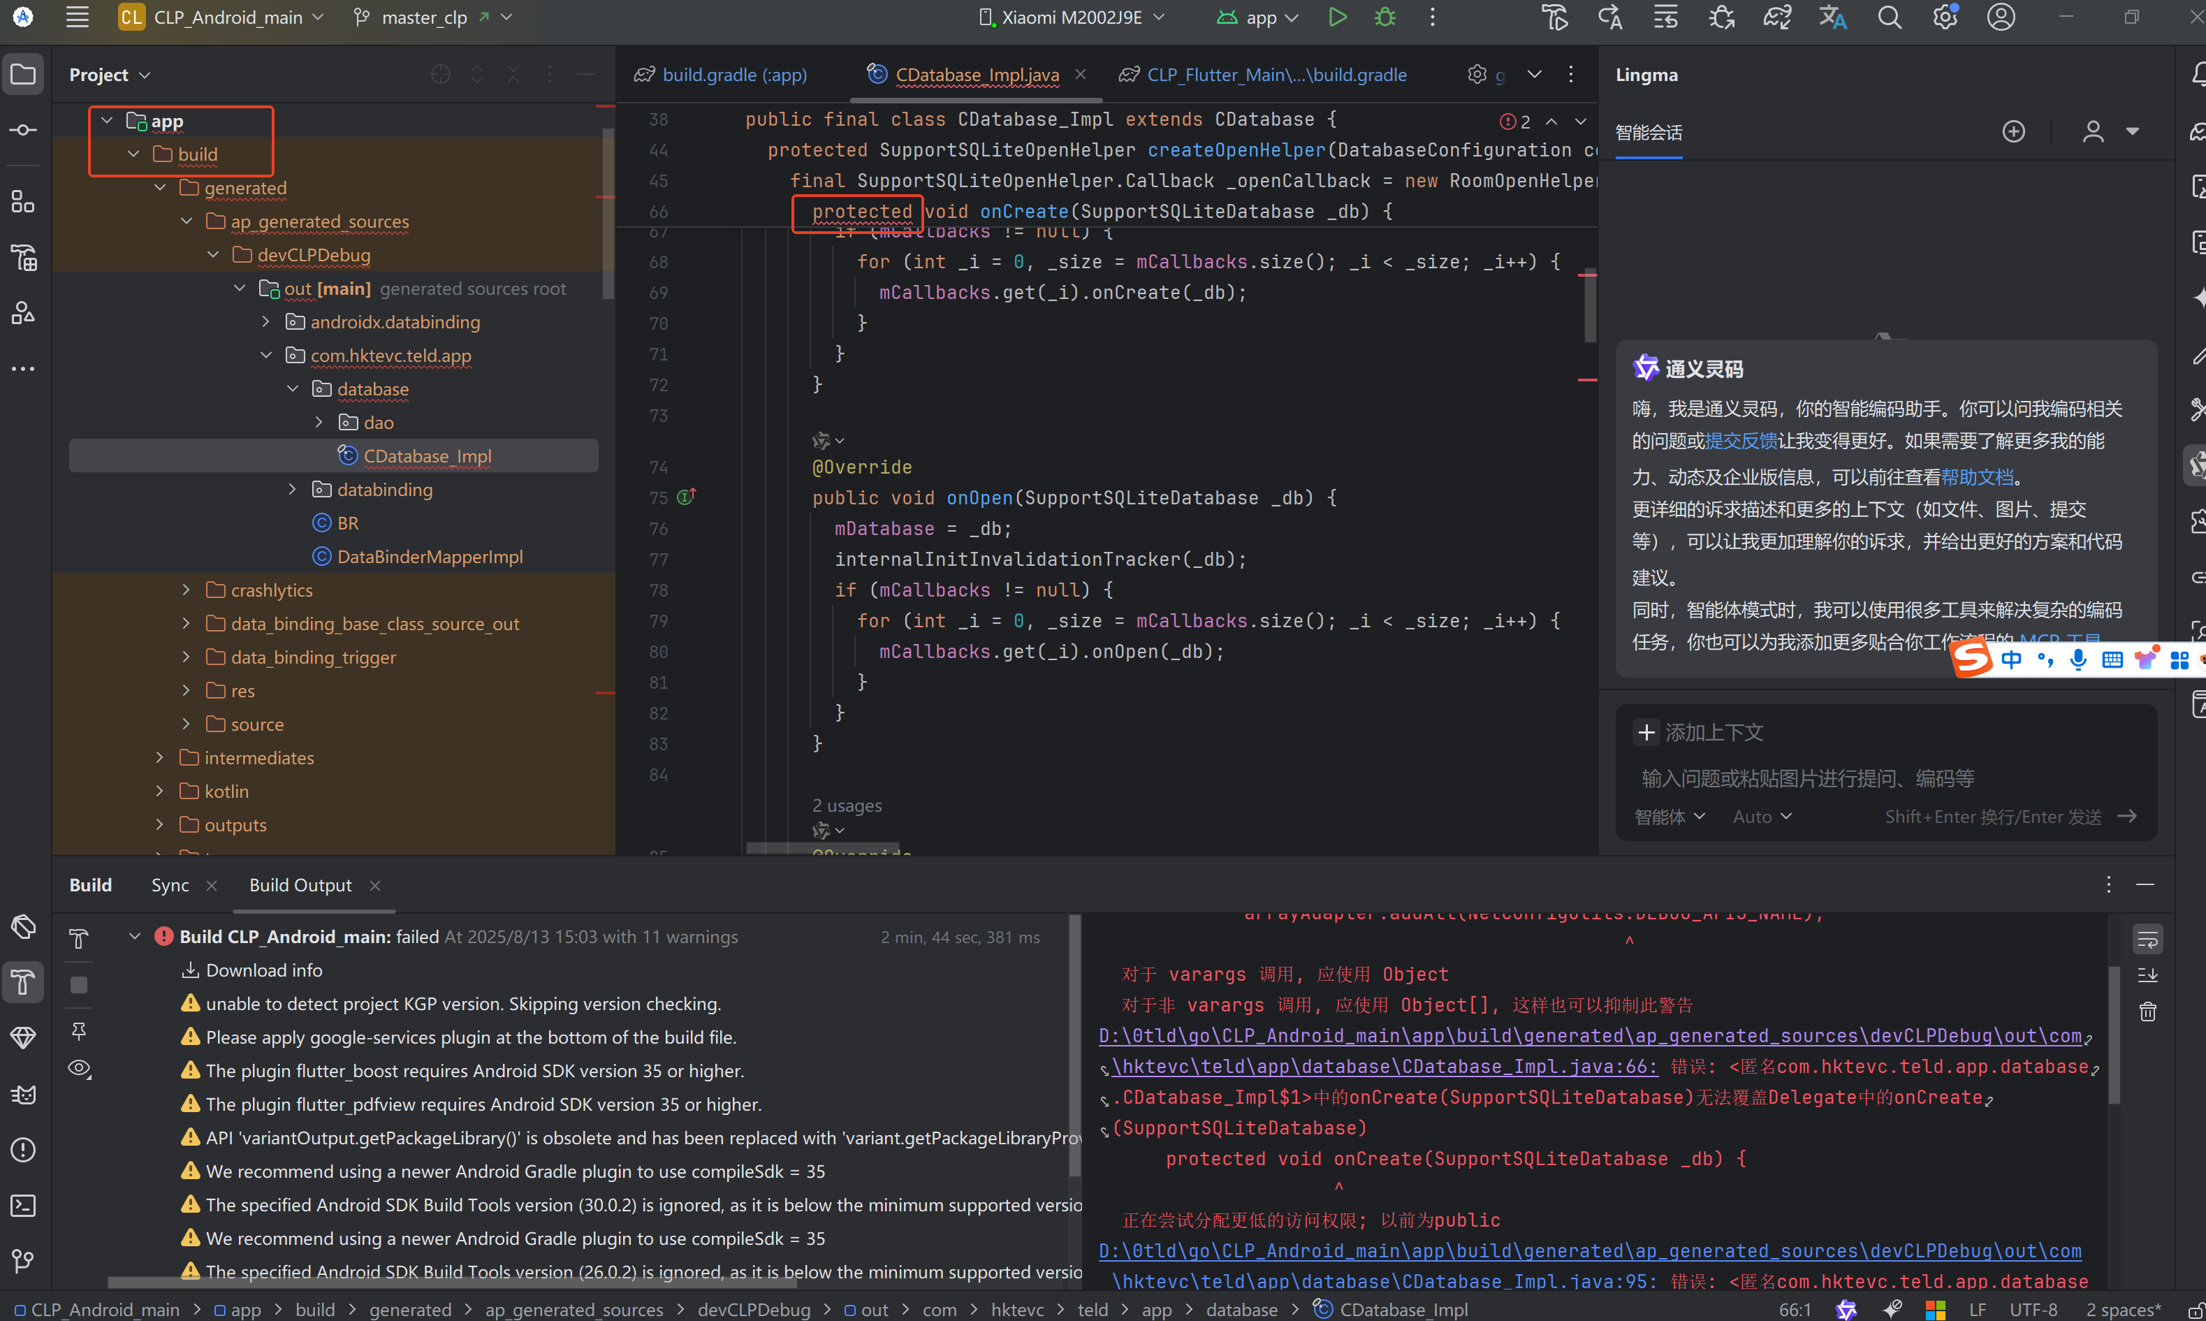Collapse the failed build node
Viewport: 2206px width, 1321px height.
coord(136,937)
